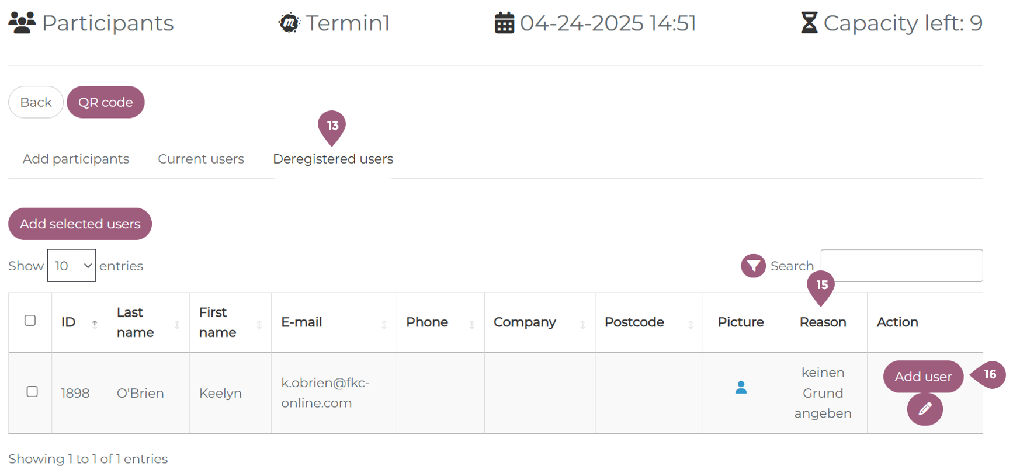Toggle the select-all header checkbox
This screenshot has height=473, width=1013.
pyautogui.click(x=30, y=321)
